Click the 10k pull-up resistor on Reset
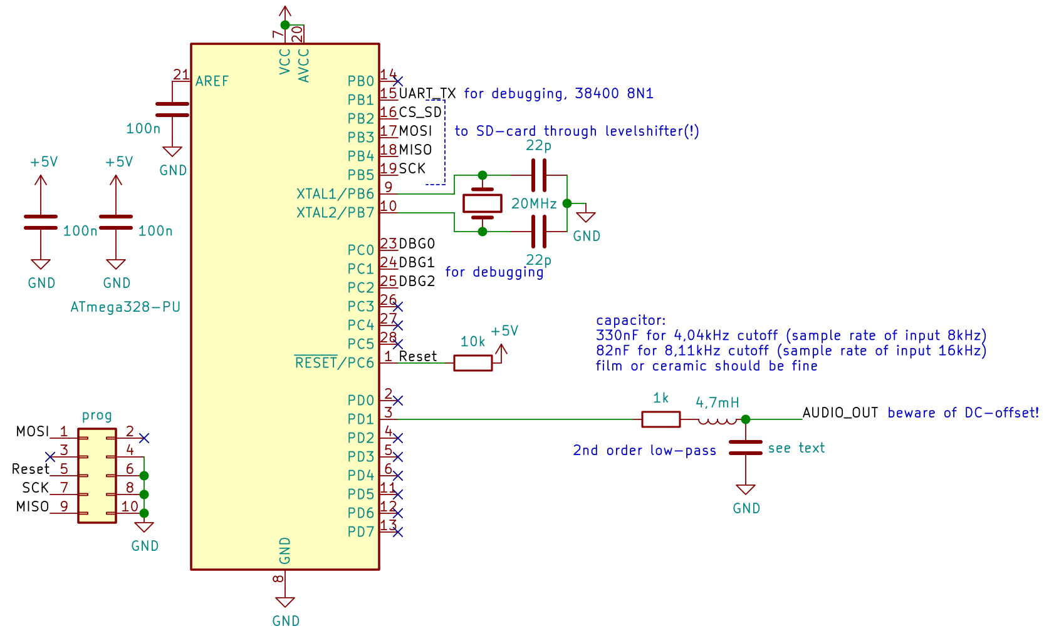The height and width of the screenshot is (636, 1049). point(472,362)
